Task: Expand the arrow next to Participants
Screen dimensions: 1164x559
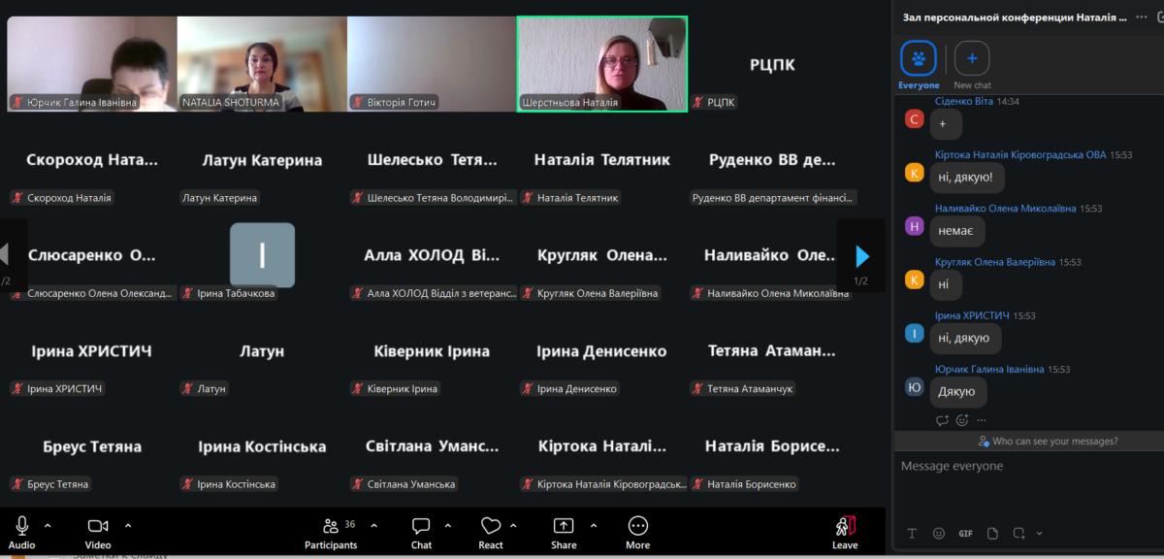Action: 373,525
